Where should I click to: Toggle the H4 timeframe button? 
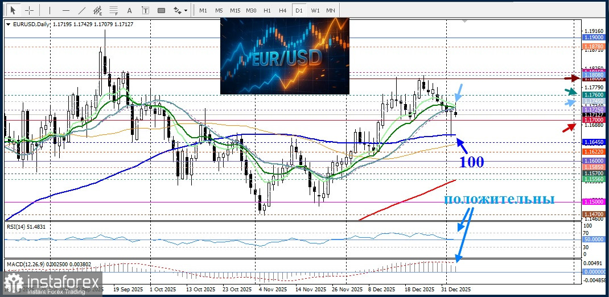point(283,10)
